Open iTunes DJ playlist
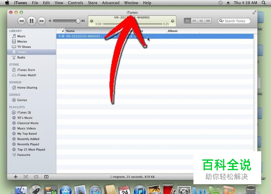Screen dimensions: 271x194 click(x=24, y=112)
